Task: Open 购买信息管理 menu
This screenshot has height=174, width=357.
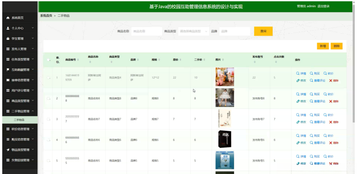Action: tap(20, 139)
